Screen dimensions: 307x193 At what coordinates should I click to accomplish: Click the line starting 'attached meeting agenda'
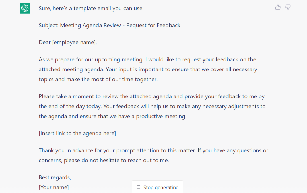(148, 69)
